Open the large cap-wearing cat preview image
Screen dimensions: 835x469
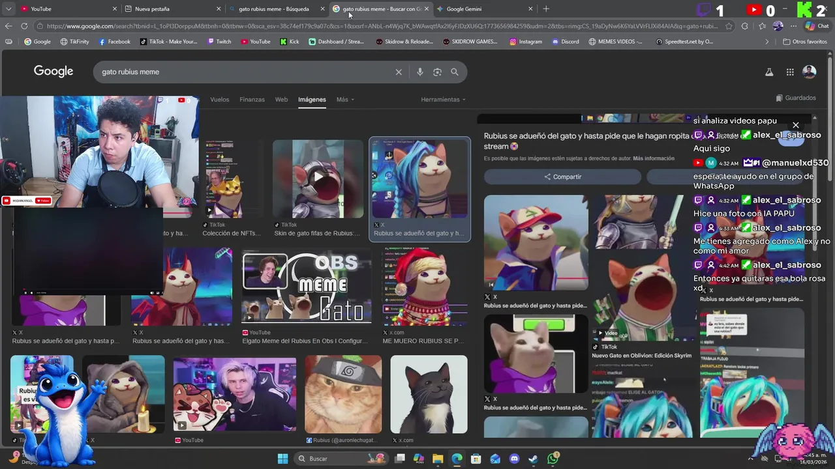(536, 242)
